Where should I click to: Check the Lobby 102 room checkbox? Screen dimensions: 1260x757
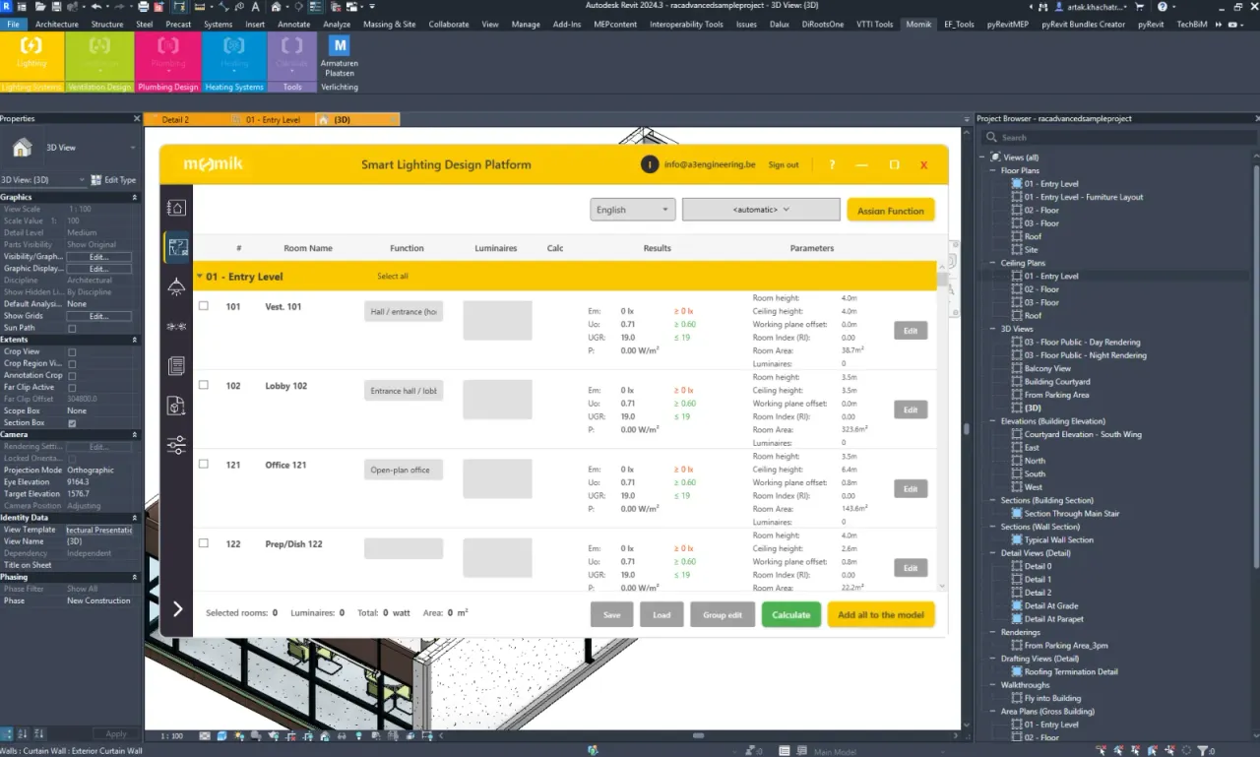click(x=204, y=385)
